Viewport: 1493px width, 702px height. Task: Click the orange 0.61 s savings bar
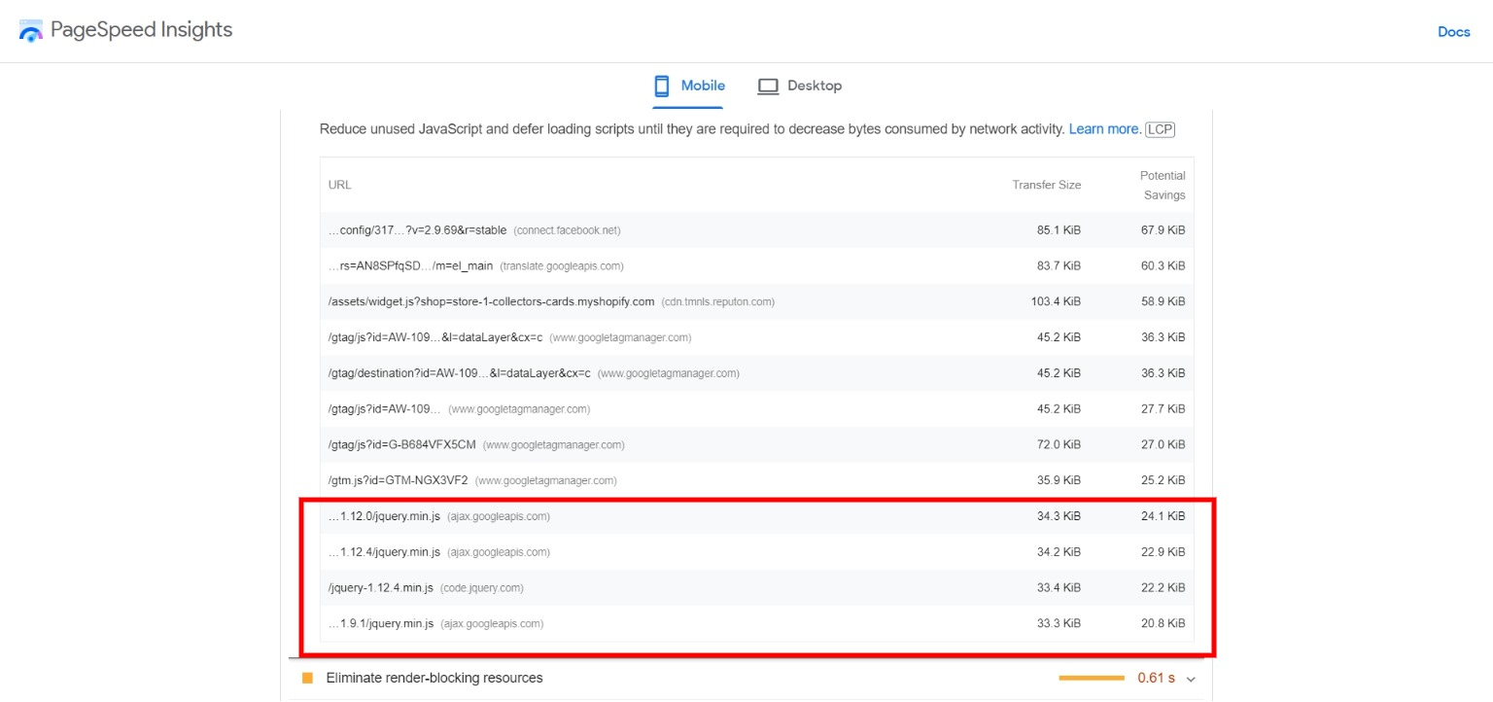[x=1091, y=678]
